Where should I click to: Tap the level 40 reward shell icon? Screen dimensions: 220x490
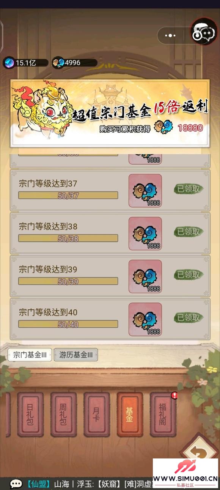click(x=145, y=319)
